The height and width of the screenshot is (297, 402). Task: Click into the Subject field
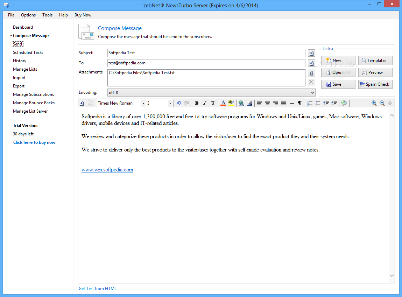(206, 53)
